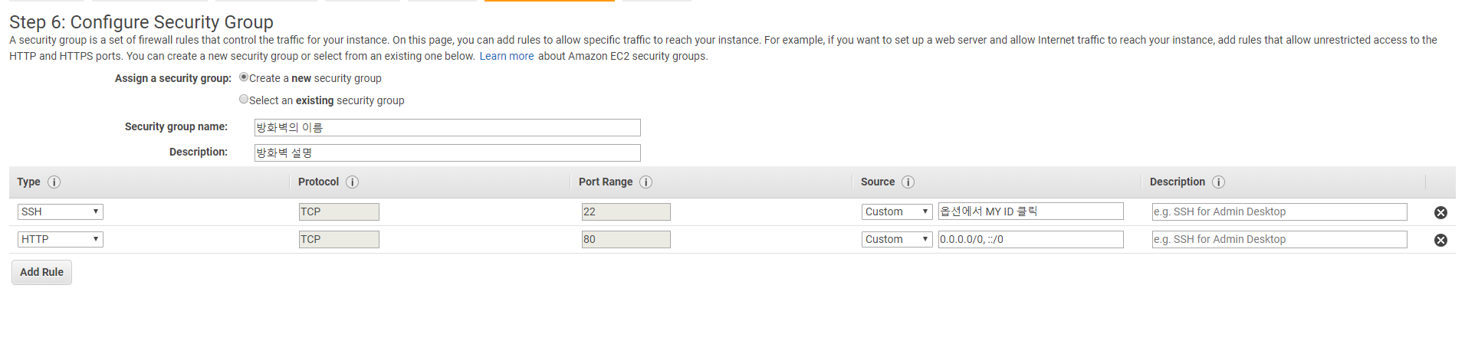Viewport: 1465px width, 341px height.
Task: Click info icon beside Source header
Action: pos(908,182)
